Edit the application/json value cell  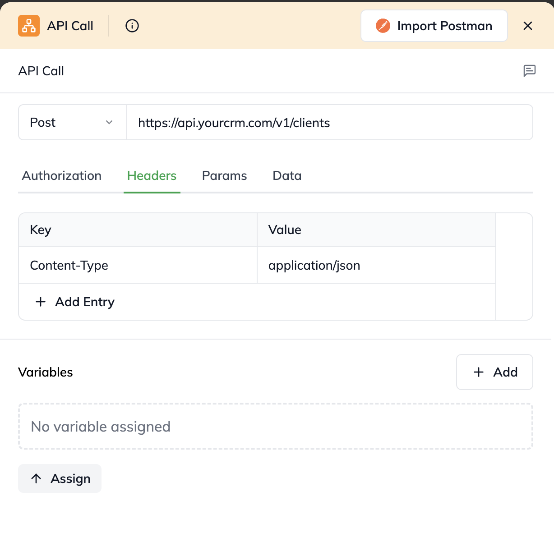pos(376,265)
